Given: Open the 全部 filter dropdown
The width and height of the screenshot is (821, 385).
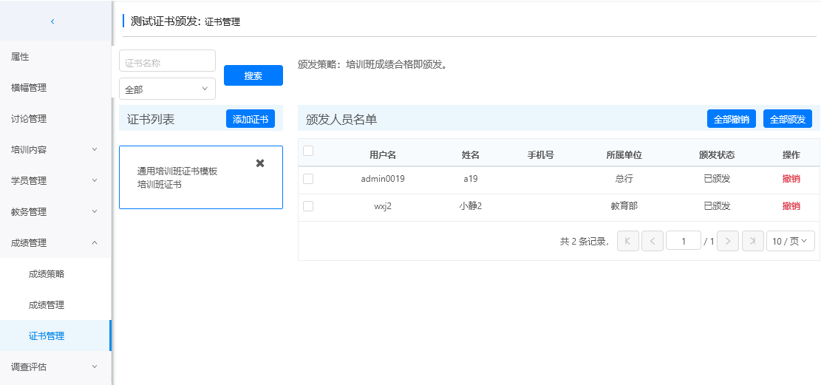Looking at the screenshot, I should [x=167, y=89].
